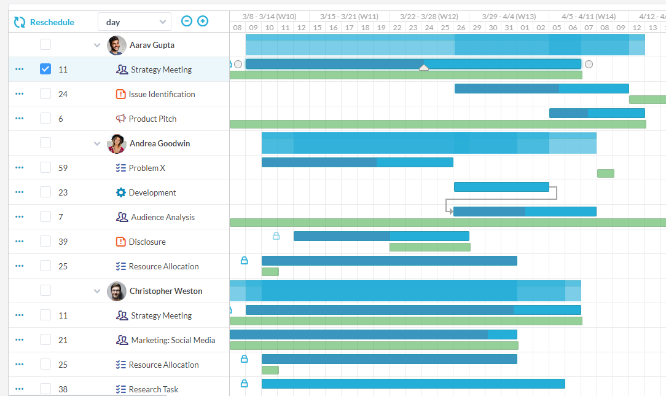Screen dimensions: 666x396
Task: Uncheck the selected checkbox on Strategy Meeting row
Action: 45,69
